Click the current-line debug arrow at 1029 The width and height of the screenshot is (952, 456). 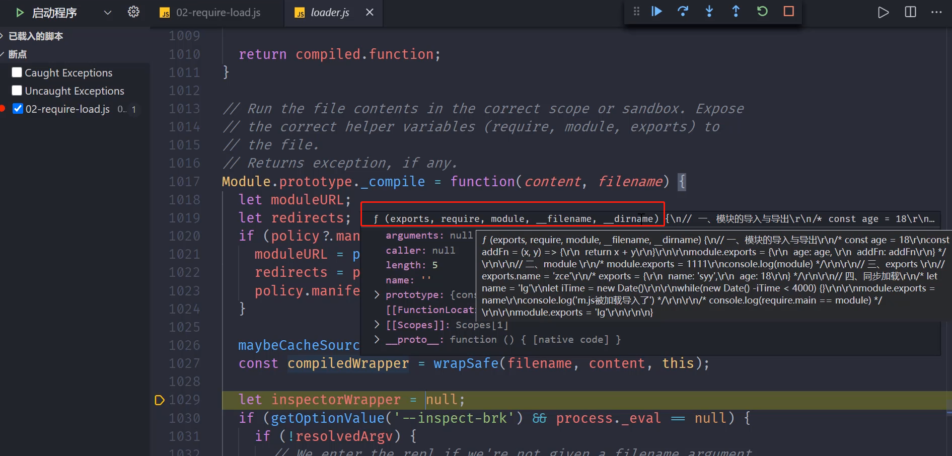point(160,400)
